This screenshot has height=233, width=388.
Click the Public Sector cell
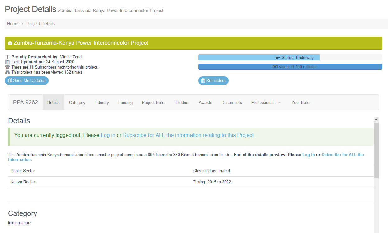coord(100,171)
